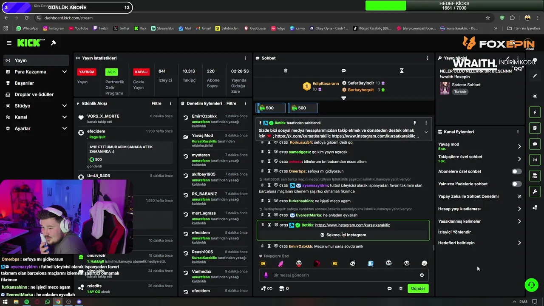This screenshot has width=544, height=306.
Task: Click Sekme-İçi Instagram button
Action: pyautogui.click(x=343, y=235)
